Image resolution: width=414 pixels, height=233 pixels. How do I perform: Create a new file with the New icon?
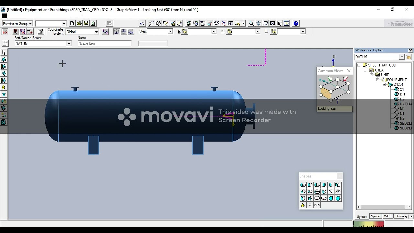click(x=72, y=23)
